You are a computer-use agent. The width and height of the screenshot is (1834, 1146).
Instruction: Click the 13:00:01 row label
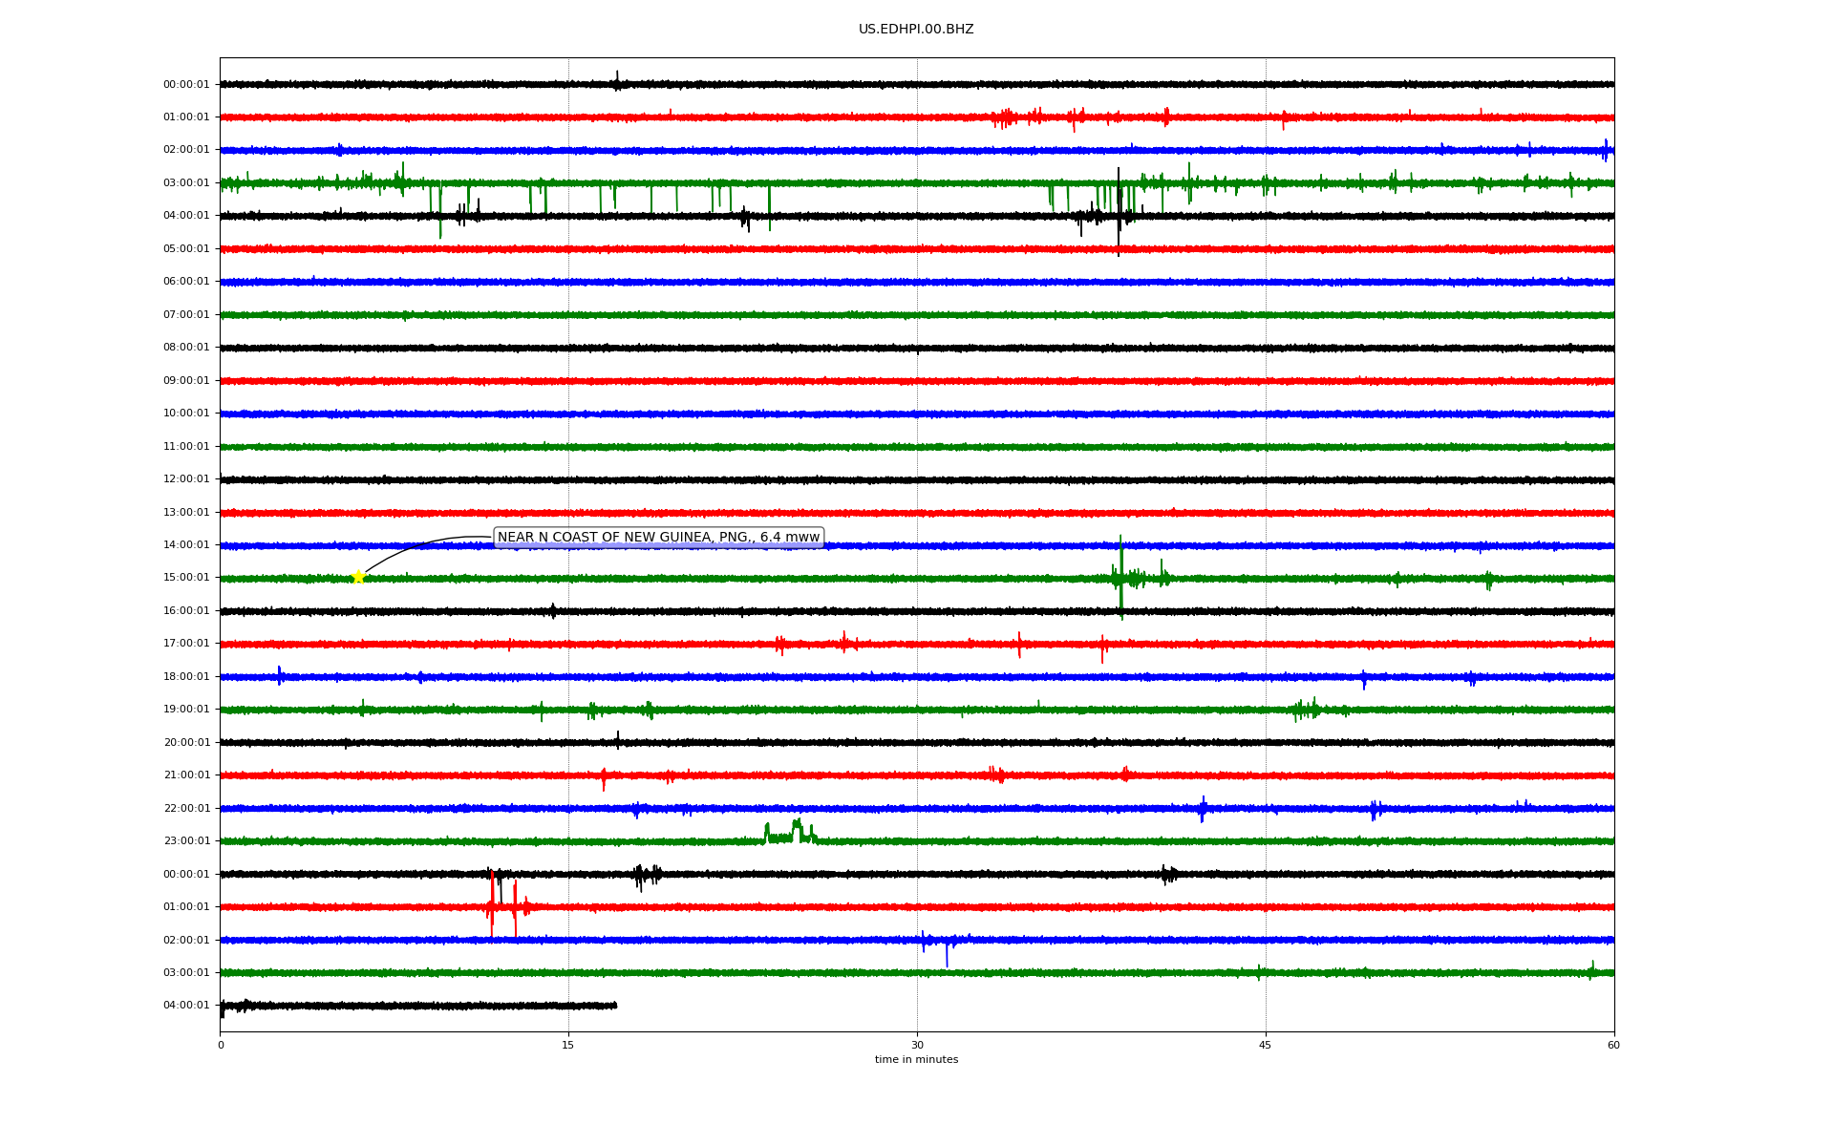tap(186, 513)
